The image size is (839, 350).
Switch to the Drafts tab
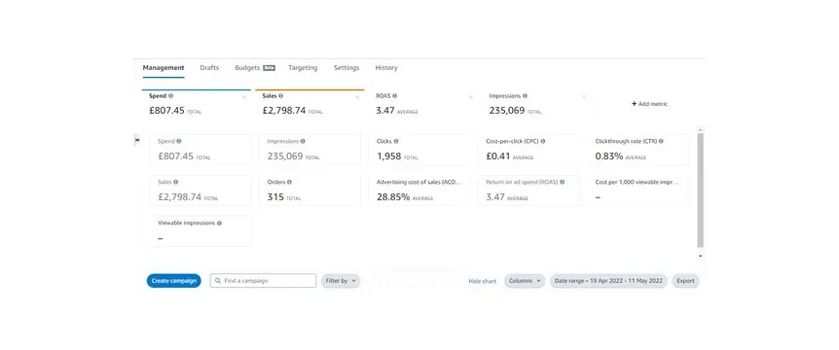click(209, 68)
